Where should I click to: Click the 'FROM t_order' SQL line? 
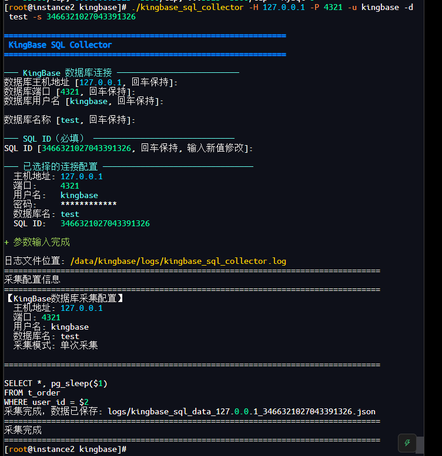coord(32,393)
